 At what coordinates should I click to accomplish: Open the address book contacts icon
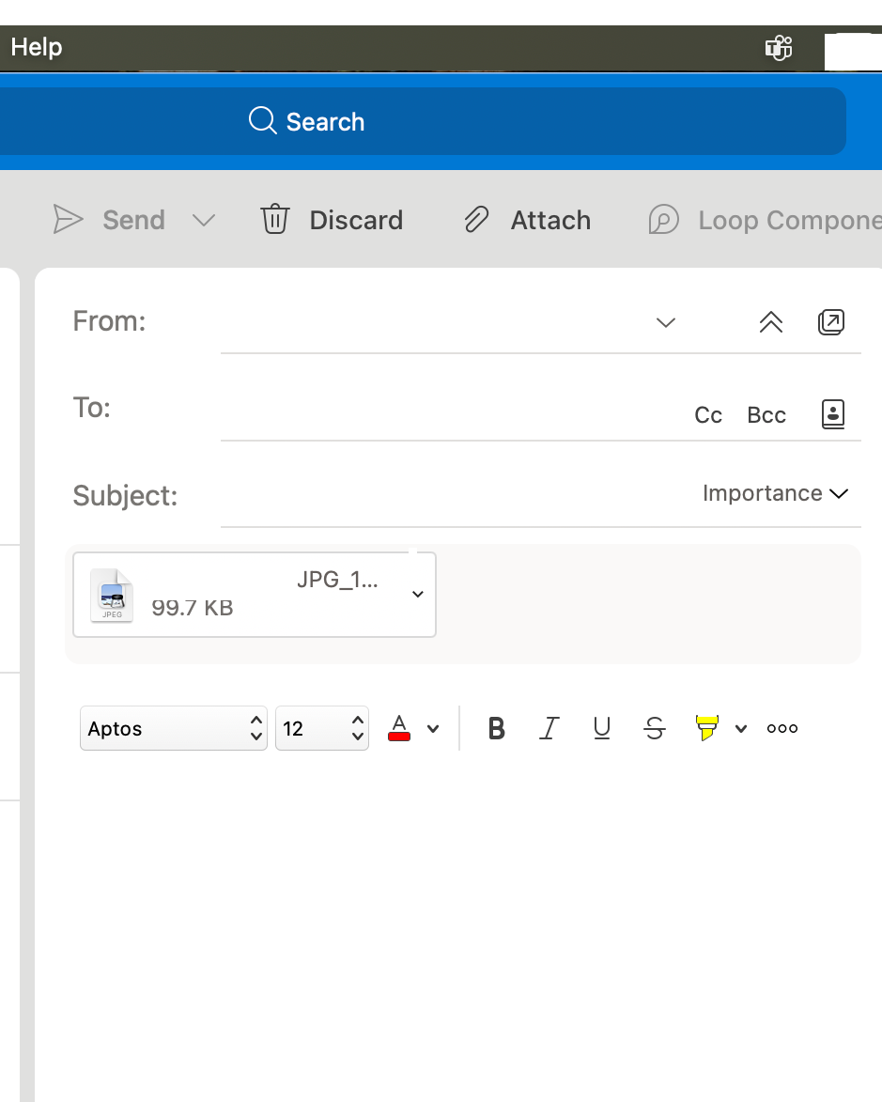click(x=833, y=414)
